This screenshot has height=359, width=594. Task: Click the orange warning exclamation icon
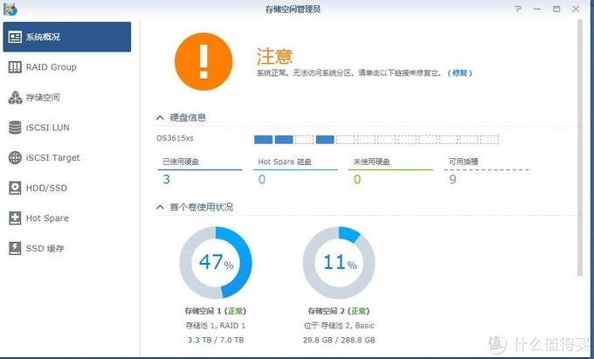[204, 61]
